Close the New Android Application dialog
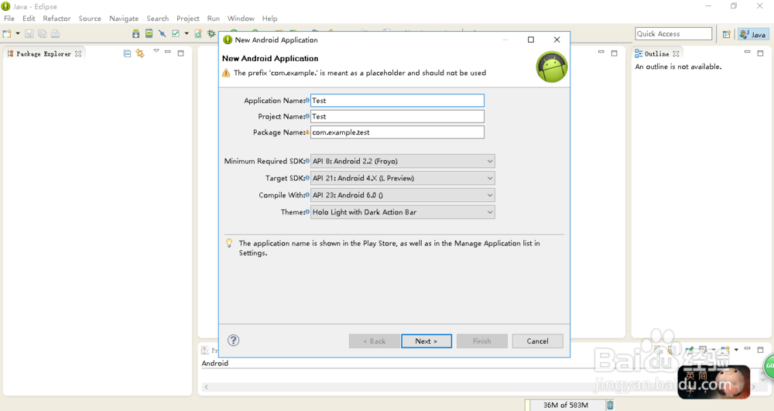The height and width of the screenshot is (411, 774). click(557, 39)
